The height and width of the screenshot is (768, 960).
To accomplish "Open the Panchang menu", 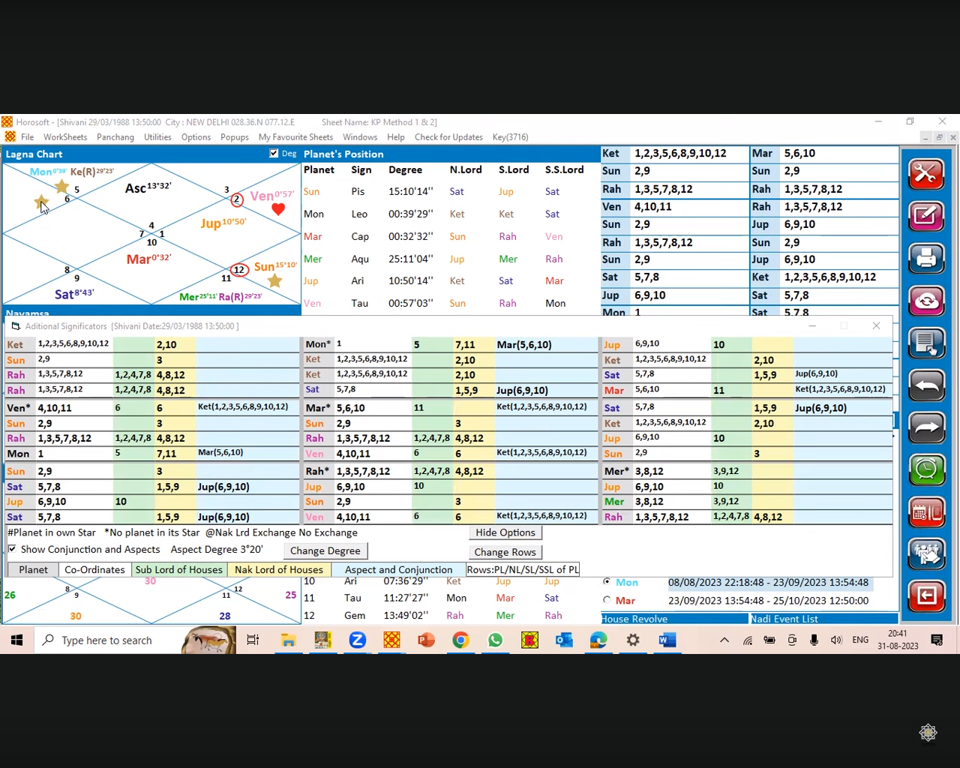I will click(115, 137).
